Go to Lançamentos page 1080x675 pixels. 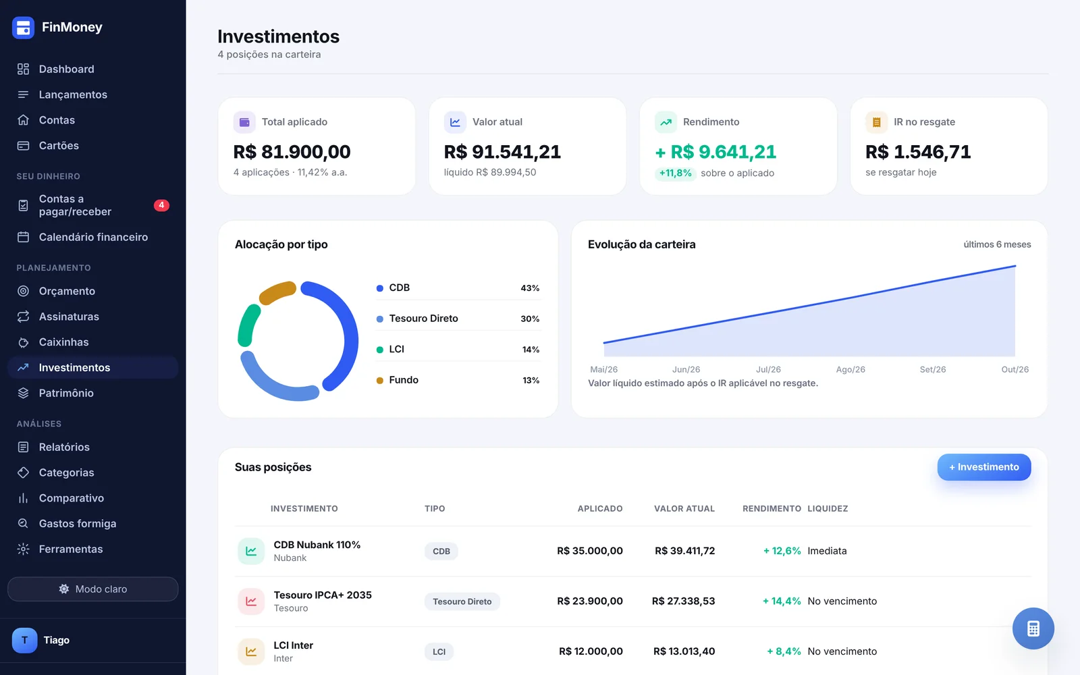(93, 94)
